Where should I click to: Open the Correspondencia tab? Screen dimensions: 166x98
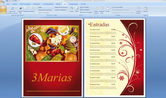click(48, 4)
